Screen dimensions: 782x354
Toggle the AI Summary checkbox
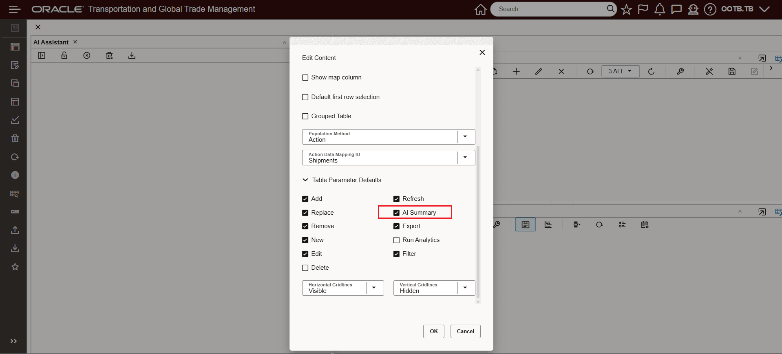click(x=396, y=213)
